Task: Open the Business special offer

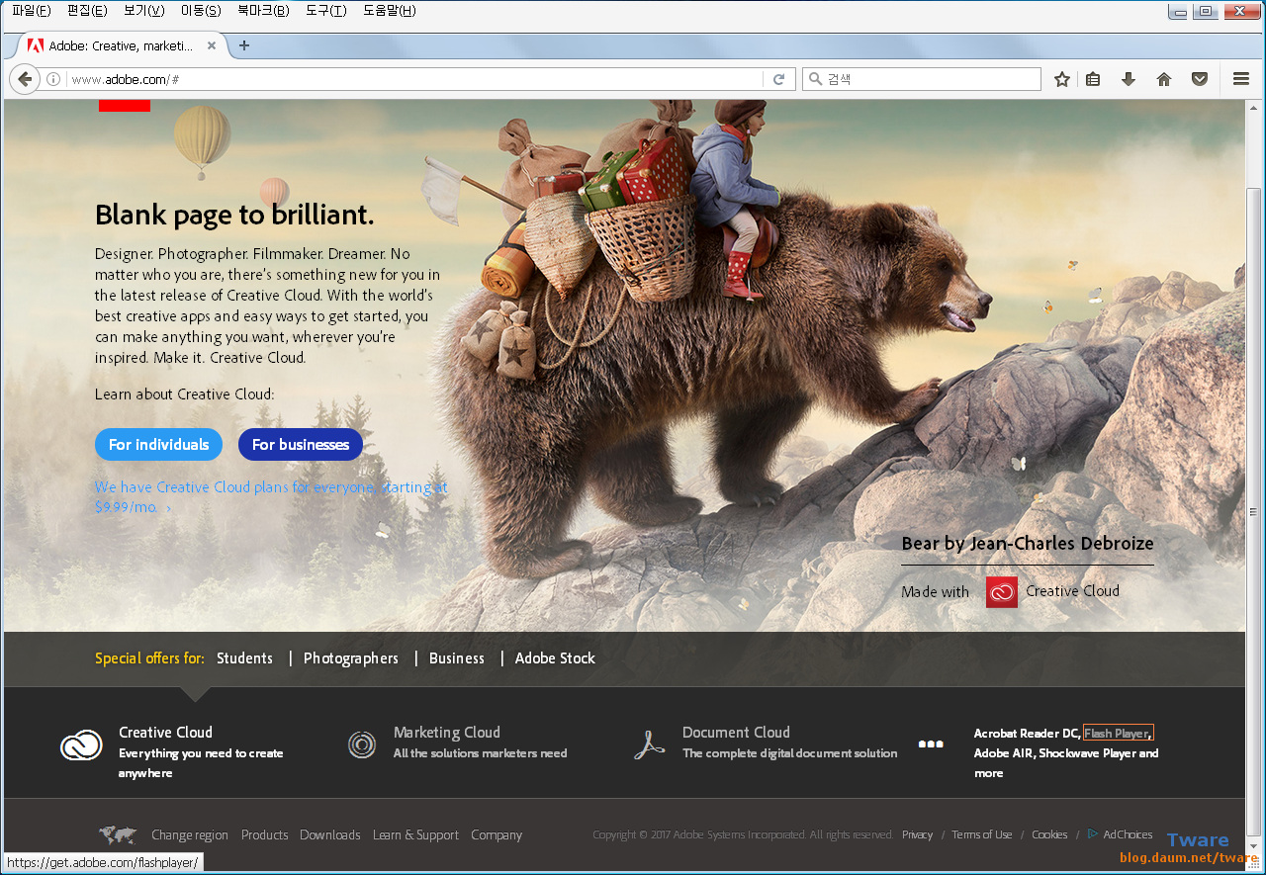Action: 457,658
